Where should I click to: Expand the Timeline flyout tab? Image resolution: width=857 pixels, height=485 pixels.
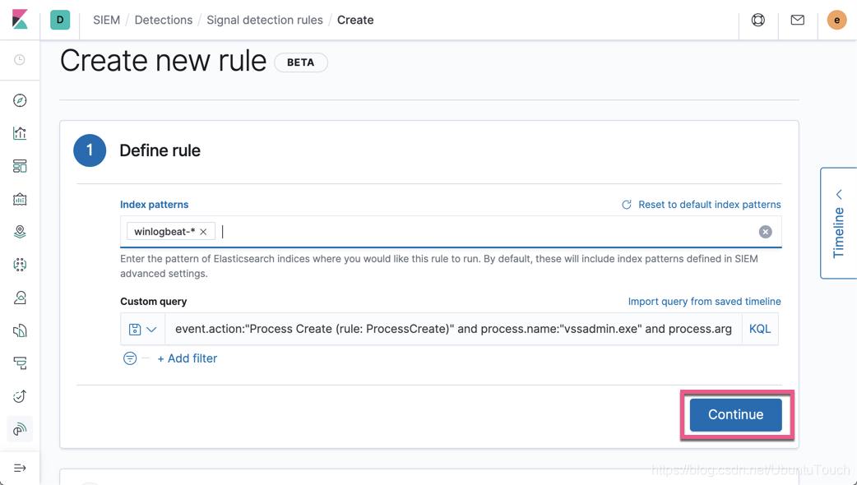(x=838, y=224)
